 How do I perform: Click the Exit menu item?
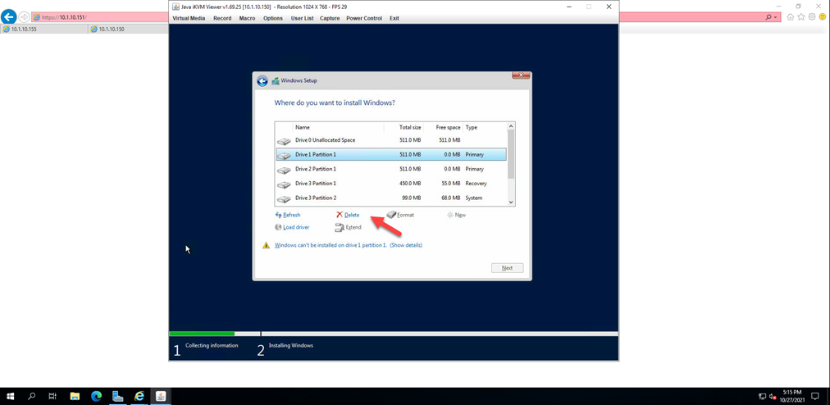point(394,18)
